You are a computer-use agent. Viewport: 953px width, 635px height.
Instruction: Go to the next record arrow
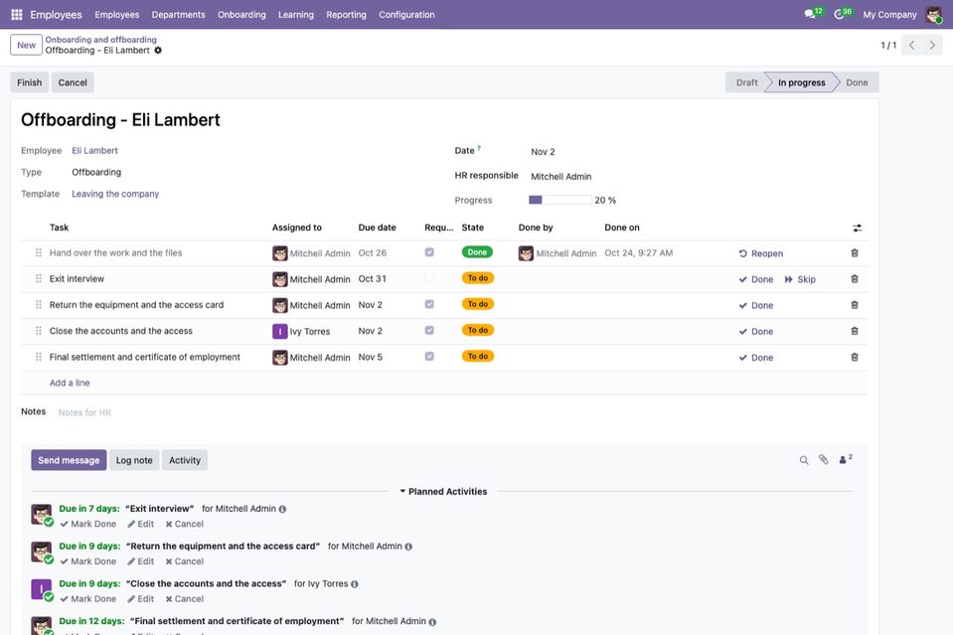(932, 45)
